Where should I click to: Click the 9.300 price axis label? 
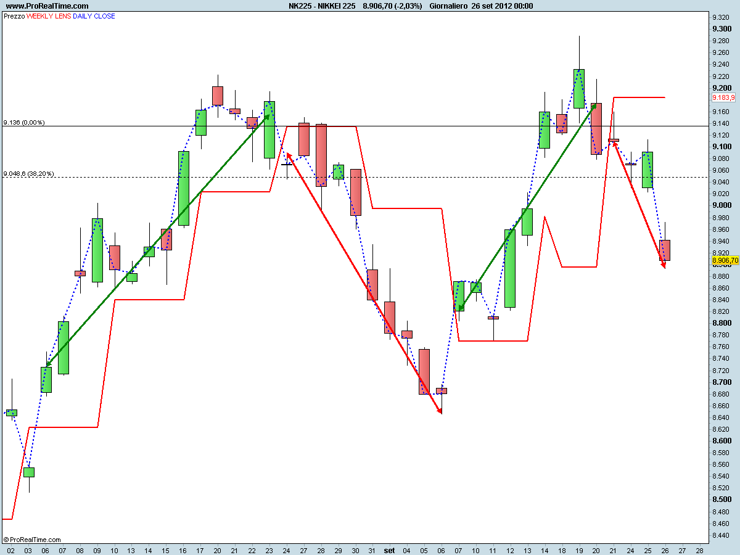pos(721,29)
